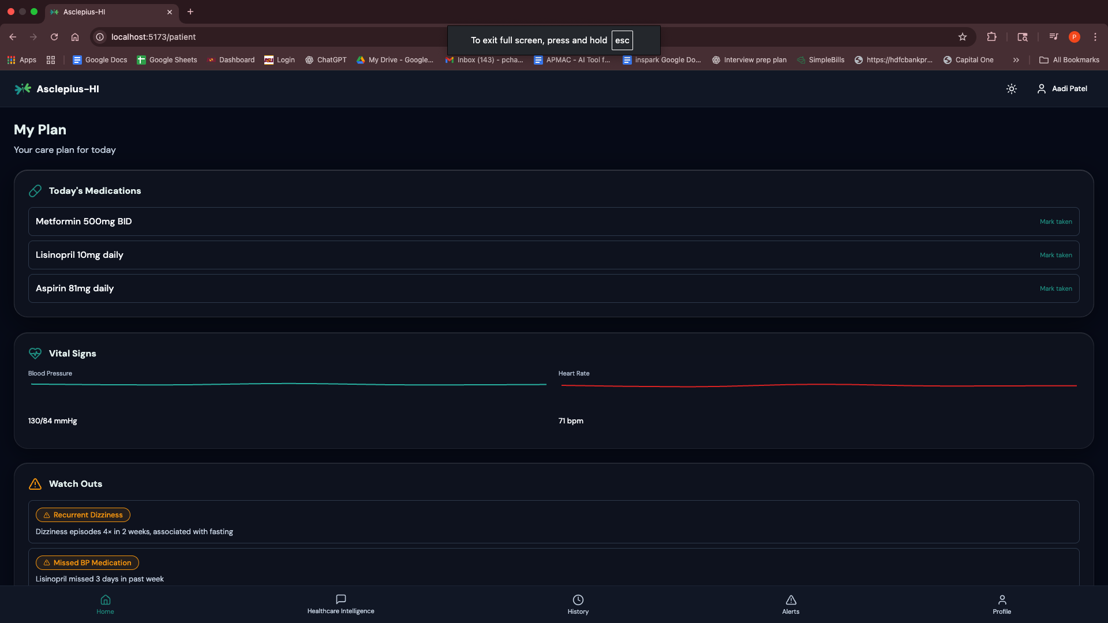Open Healthcare Intelligence chat icon
Viewport: 1108px width, 623px height.
tap(340, 600)
